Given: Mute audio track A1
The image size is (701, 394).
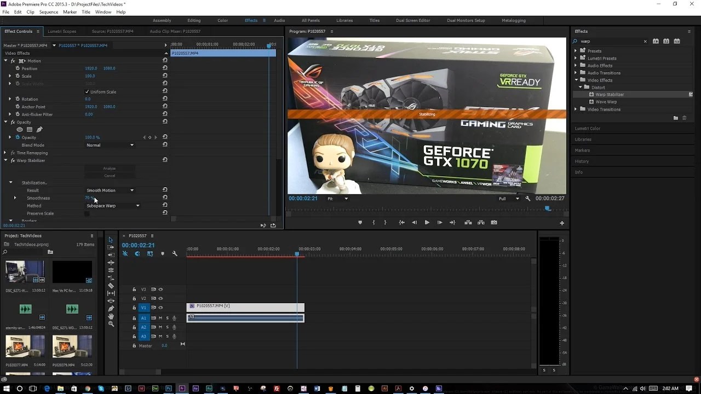Looking at the screenshot, I should pyautogui.click(x=160, y=318).
